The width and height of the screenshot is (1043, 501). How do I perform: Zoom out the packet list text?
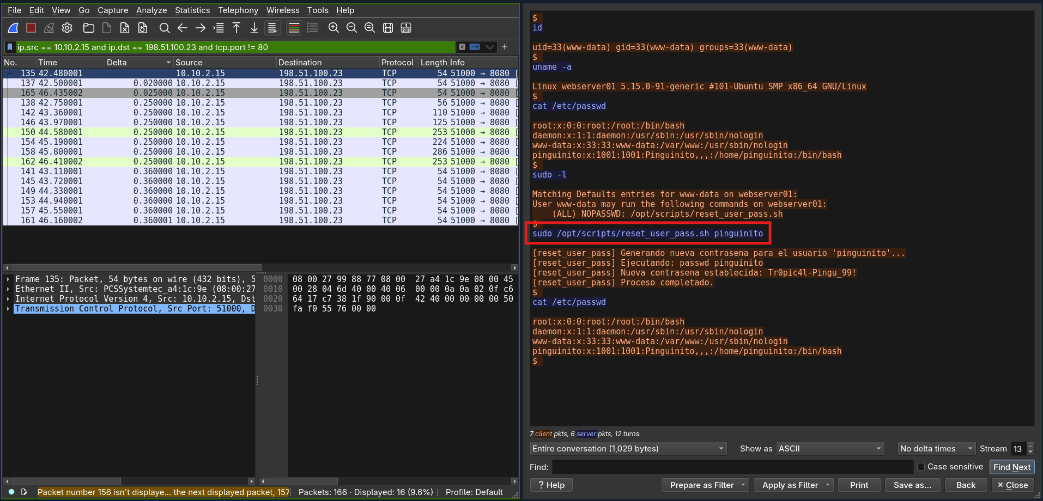352,28
